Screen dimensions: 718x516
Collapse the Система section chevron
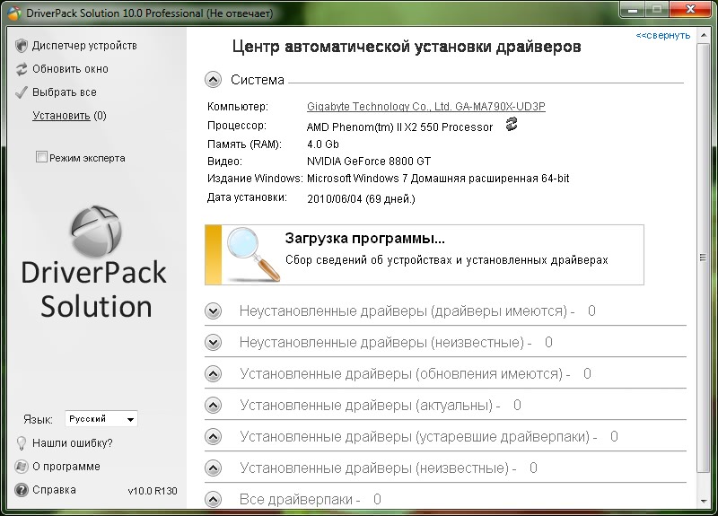pyautogui.click(x=213, y=80)
